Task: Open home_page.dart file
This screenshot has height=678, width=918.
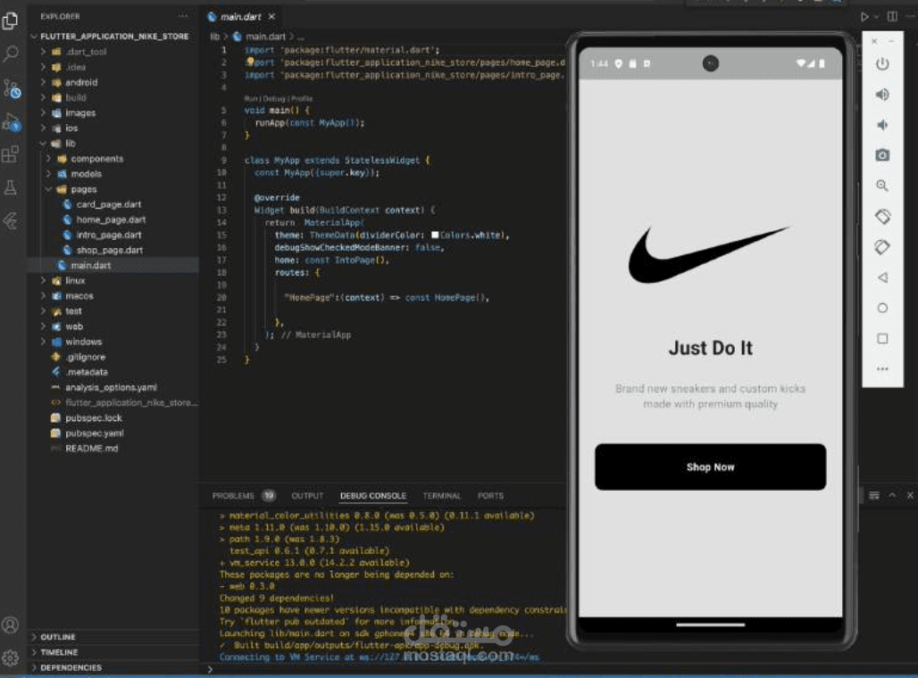Action: [x=112, y=219]
